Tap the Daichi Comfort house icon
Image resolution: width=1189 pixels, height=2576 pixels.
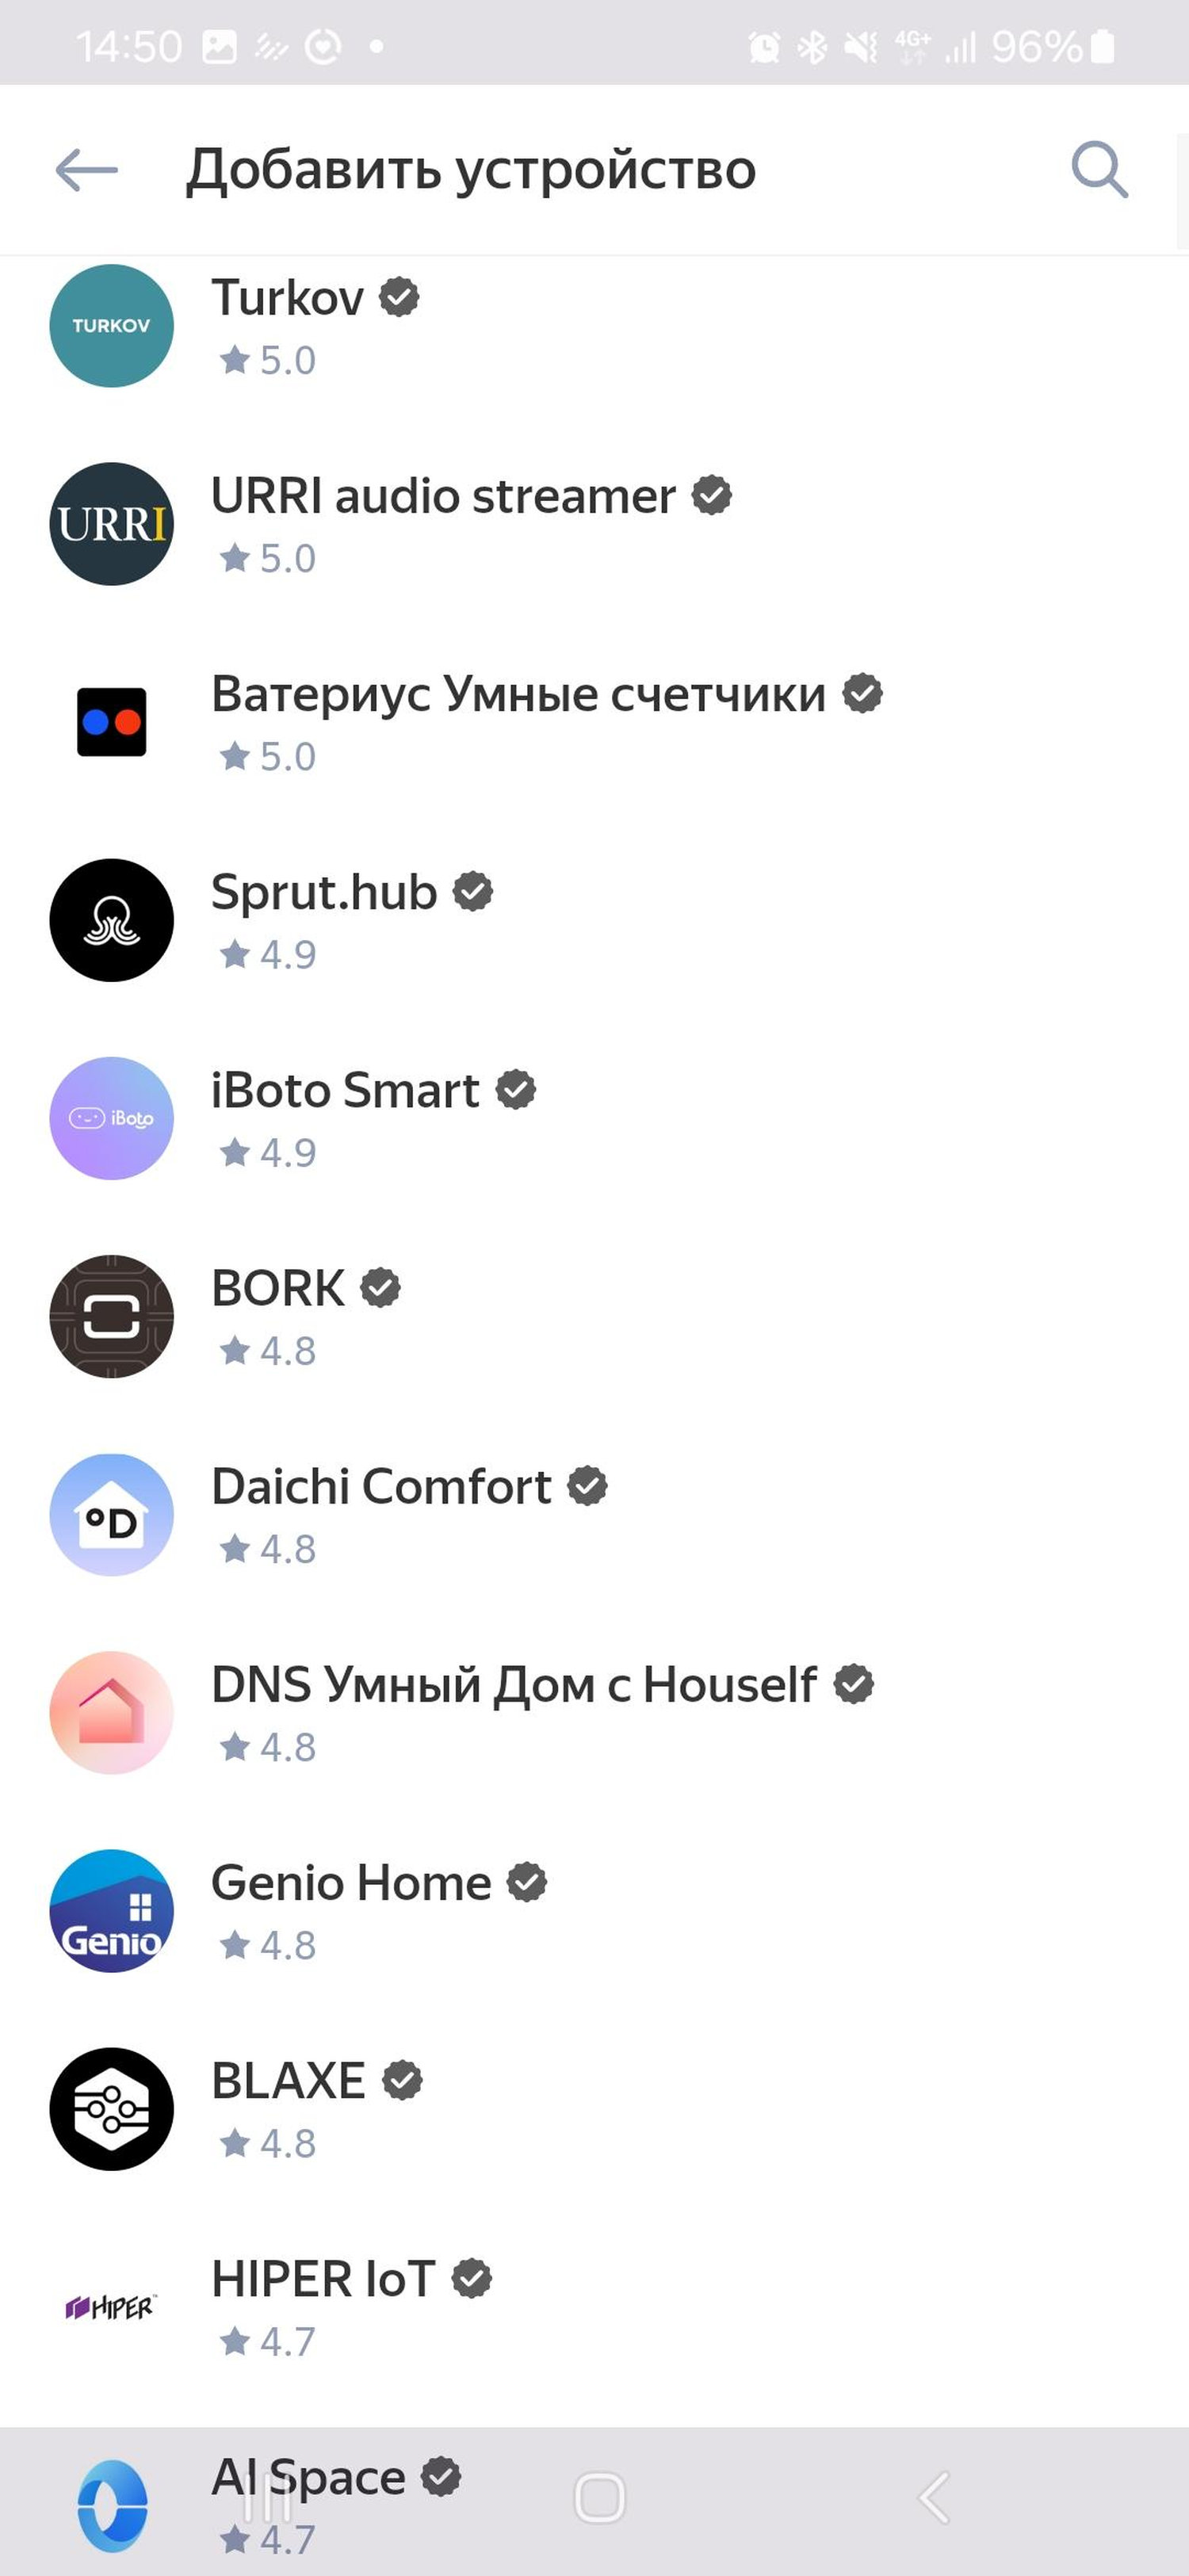111,1514
